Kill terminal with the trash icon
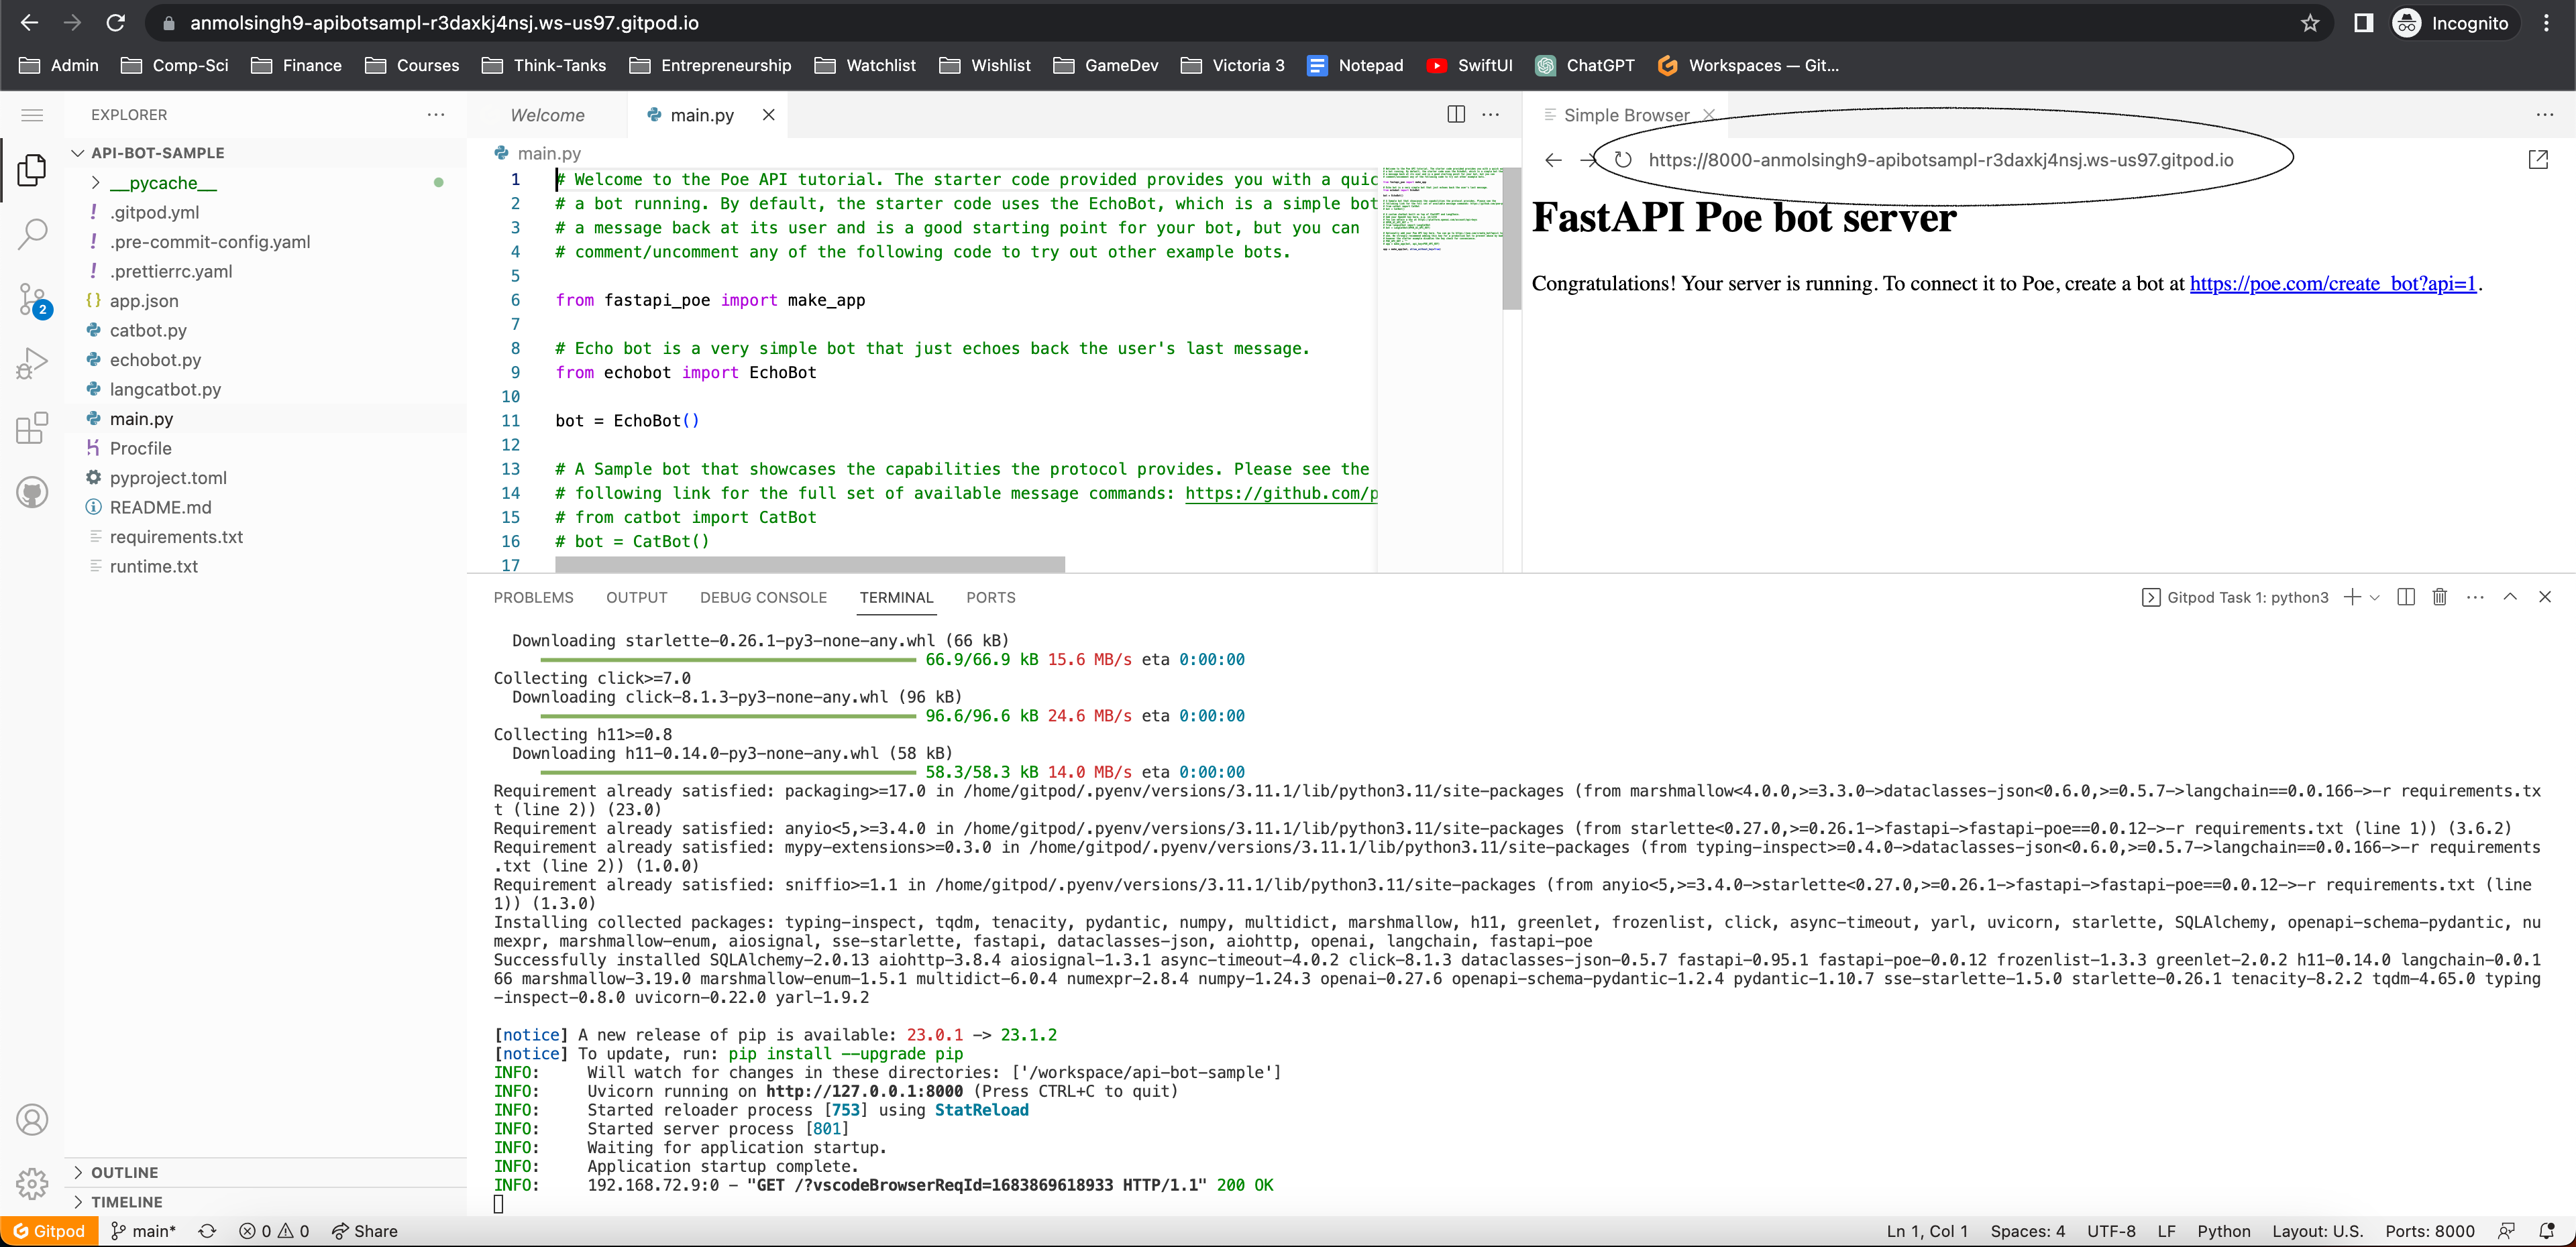The image size is (2576, 1247). pyautogui.click(x=2440, y=597)
